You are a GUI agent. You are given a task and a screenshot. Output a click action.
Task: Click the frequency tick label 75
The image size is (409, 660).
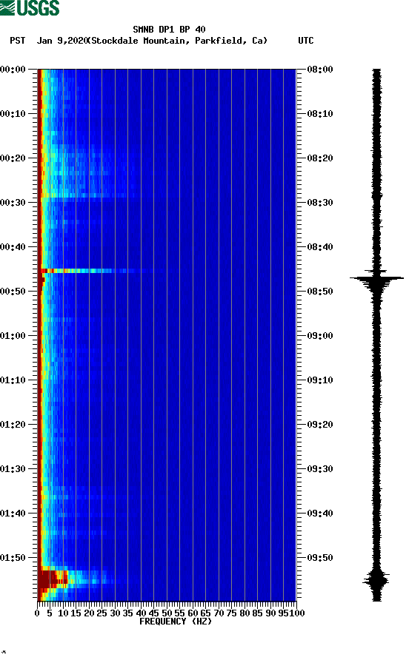pos(231,613)
